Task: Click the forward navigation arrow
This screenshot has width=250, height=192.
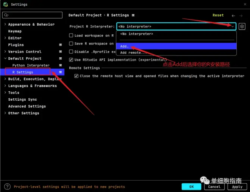Action: pos(242,15)
